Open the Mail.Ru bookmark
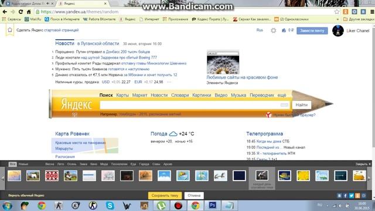The width and height of the screenshot is (375, 211). coord(33,19)
